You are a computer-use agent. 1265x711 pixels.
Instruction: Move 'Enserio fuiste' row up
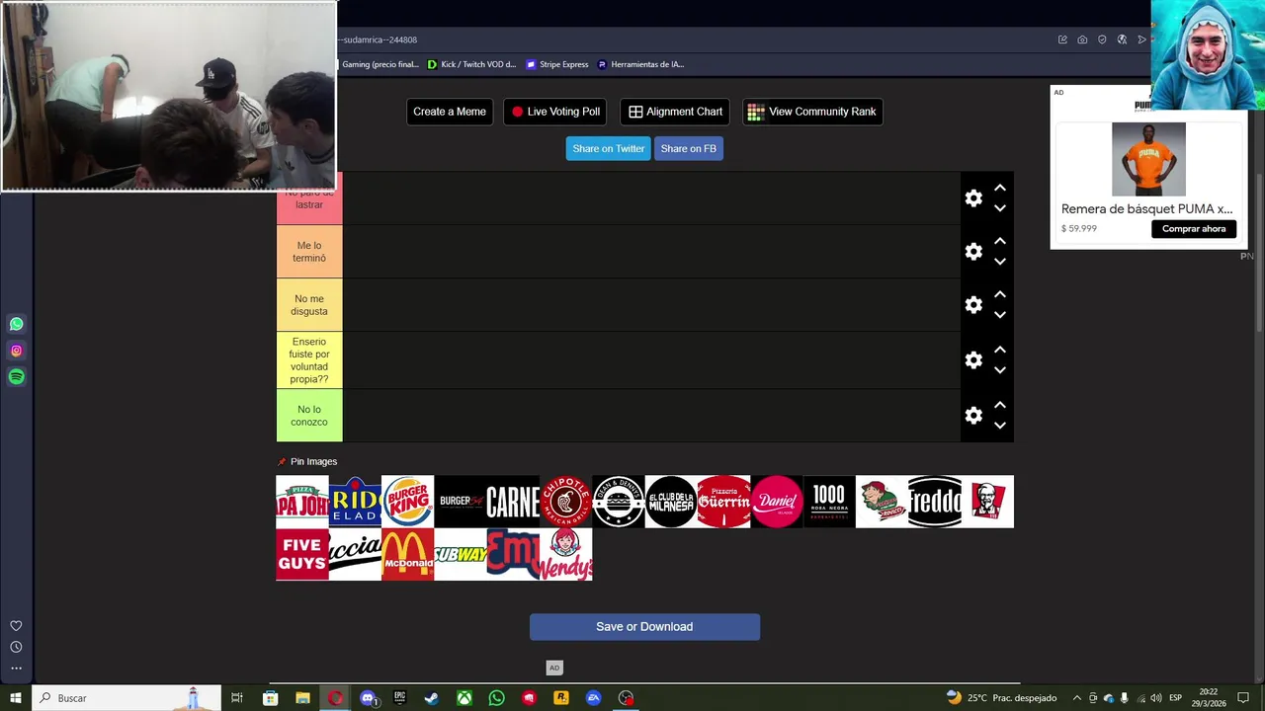[x=1000, y=350]
